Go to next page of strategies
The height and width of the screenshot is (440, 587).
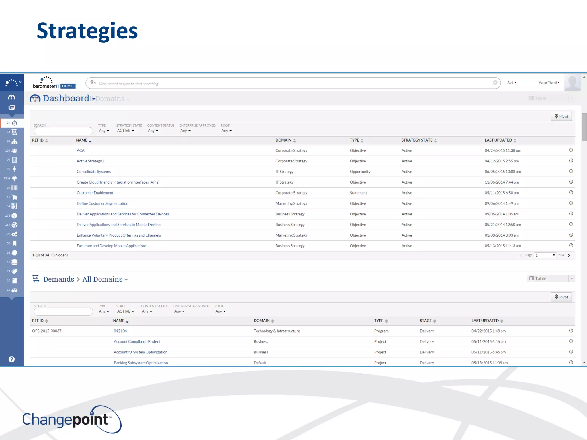point(569,255)
